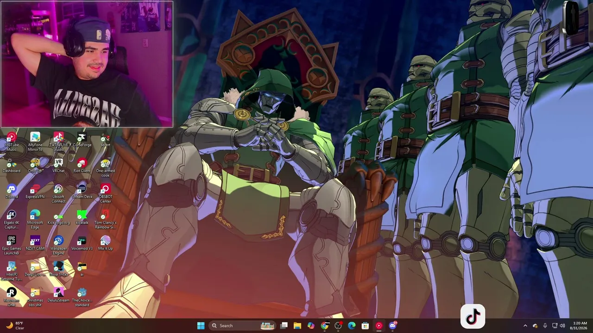This screenshot has height=333, width=593.
Task: Select the 'ai' folder on desktop
Action: point(82,269)
